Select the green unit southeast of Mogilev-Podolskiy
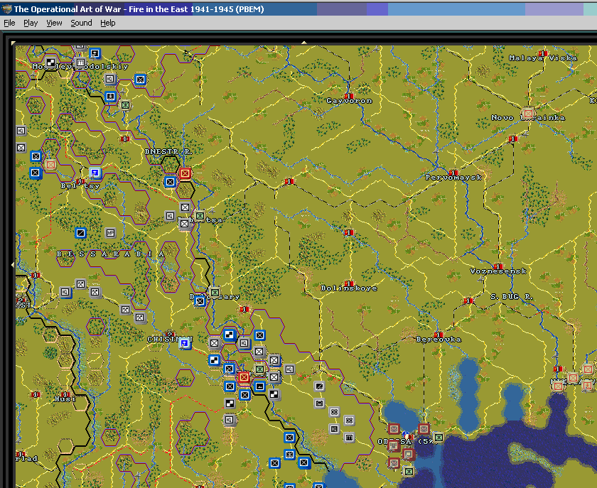 pos(125,104)
